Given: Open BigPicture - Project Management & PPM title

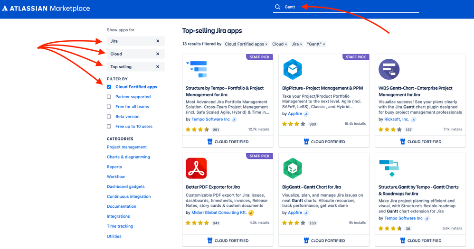Looking at the screenshot, I should (x=322, y=88).
